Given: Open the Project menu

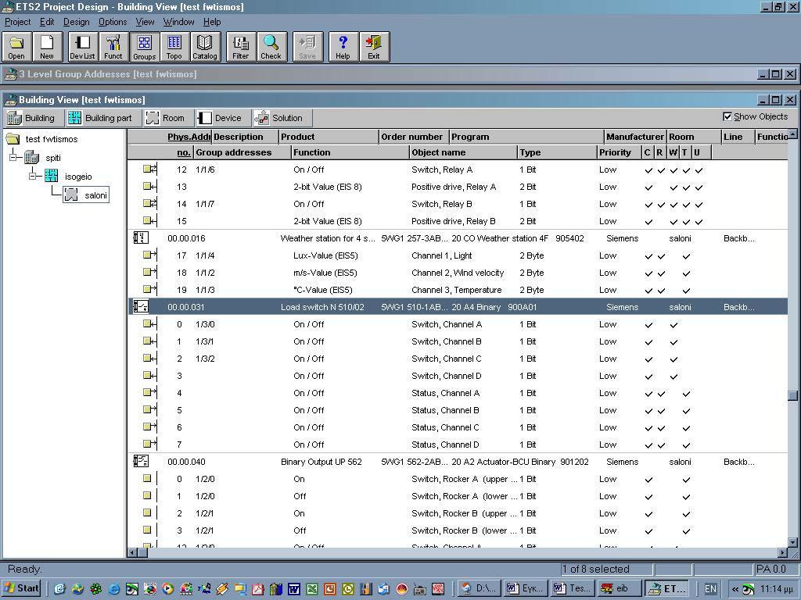Looking at the screenshot, I should [18, 22].
